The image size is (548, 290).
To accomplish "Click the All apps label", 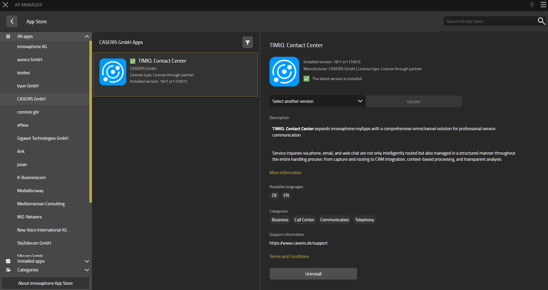I will tap(25, 36).
